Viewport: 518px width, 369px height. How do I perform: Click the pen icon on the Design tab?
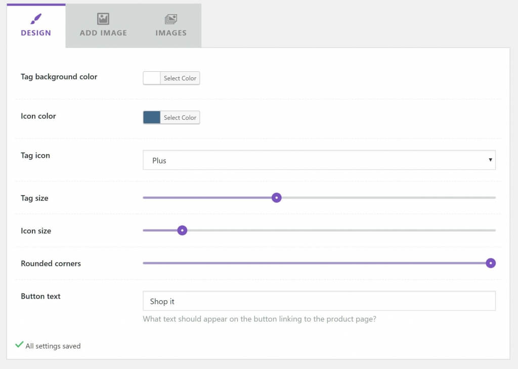pyautogui.click(x=35, y=19)
